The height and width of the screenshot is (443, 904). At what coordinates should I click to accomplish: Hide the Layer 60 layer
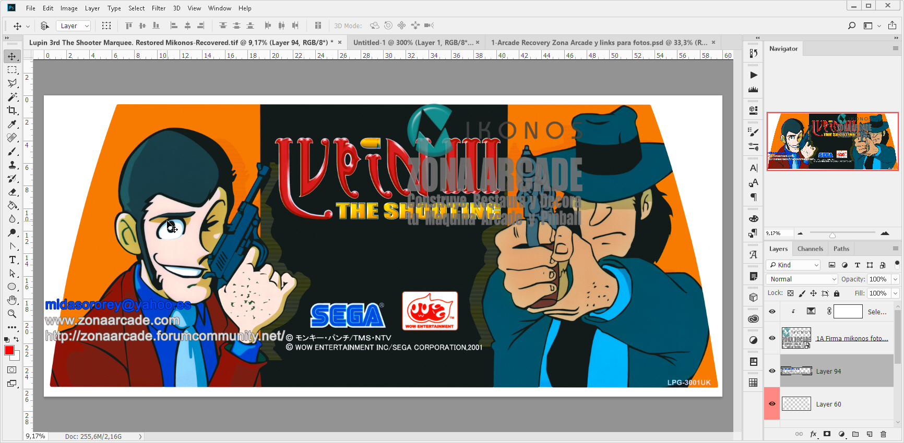[x=772, y=404]
